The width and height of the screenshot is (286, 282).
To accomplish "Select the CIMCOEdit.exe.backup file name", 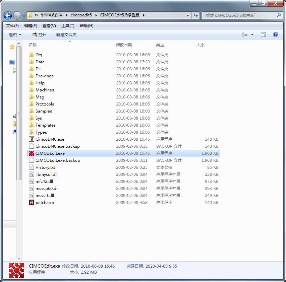I will tap(58, 160).
